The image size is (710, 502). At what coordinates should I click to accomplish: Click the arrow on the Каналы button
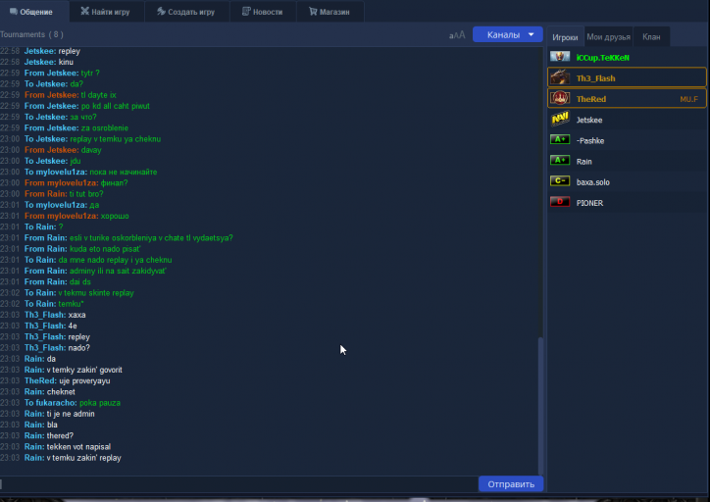pos(532,34)
